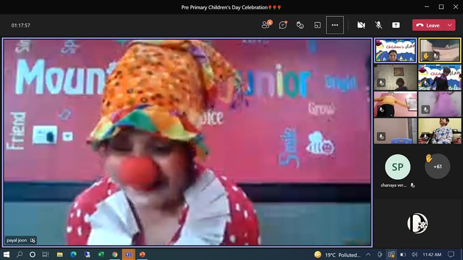The height and width of the screenshot is (260, 463).
Task: Open Cortana from the taskbar
Action: pyautogui.click(x=32, y=254)
